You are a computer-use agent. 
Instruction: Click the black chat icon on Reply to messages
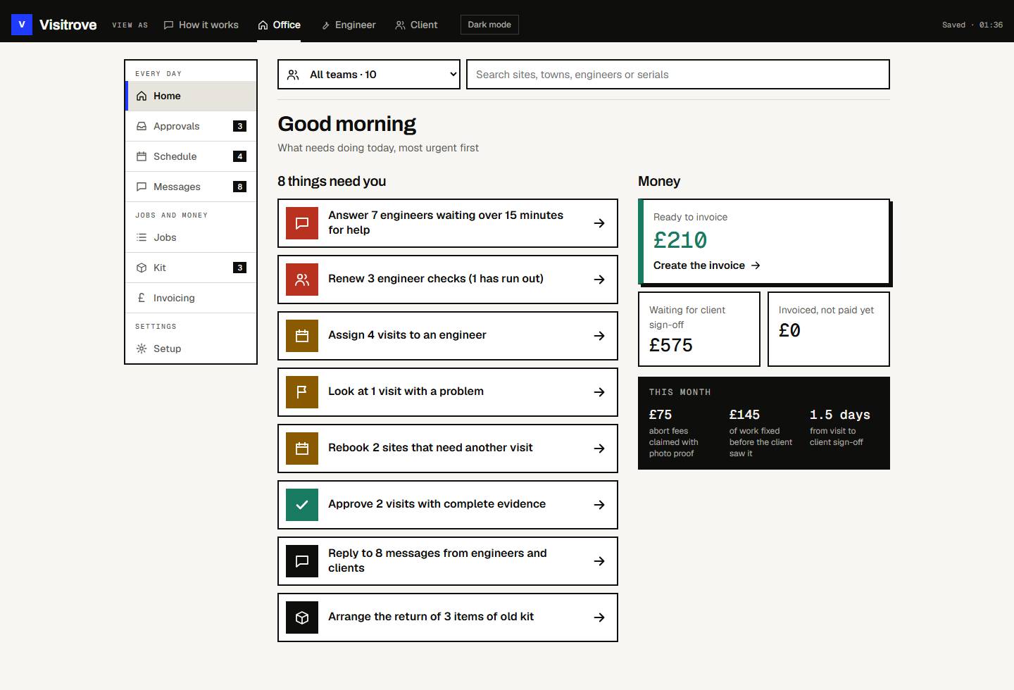(x=302, y=561)
